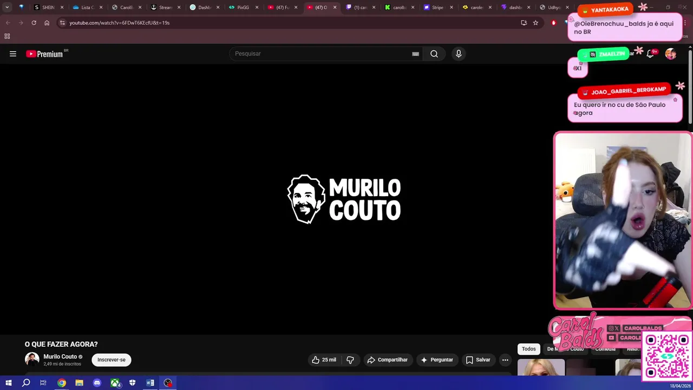Open Word from the taskbar
This screenshot has width=693, height=390.
150,383
